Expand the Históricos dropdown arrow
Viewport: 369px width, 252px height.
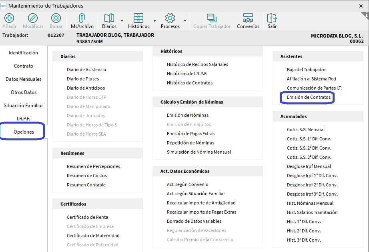(154, 21)
